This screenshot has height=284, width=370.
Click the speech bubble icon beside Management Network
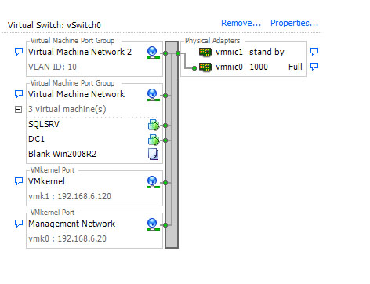[19, 224]
